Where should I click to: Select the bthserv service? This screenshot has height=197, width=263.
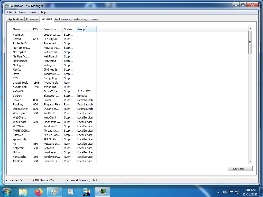(x=18, y=96)
